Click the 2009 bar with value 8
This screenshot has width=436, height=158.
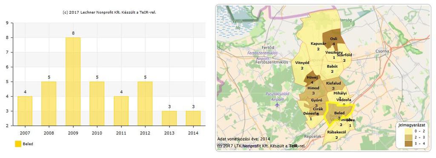[x=73, y=81]
